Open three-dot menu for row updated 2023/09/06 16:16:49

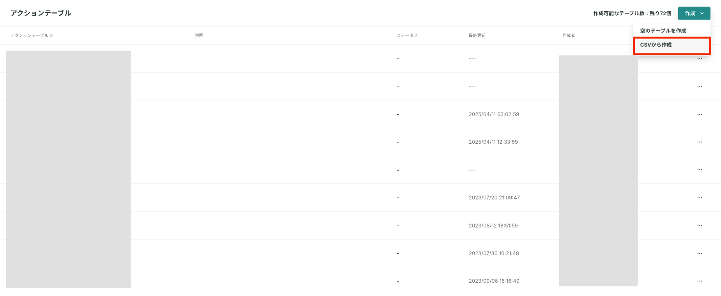click(x=700, y=281)
